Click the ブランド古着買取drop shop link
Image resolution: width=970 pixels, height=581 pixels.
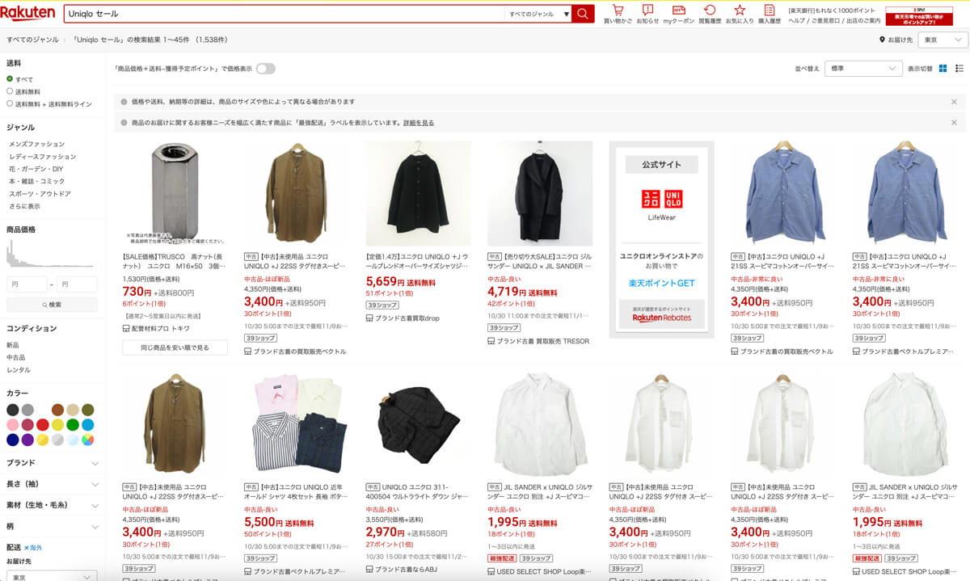[x=407, y=318]
